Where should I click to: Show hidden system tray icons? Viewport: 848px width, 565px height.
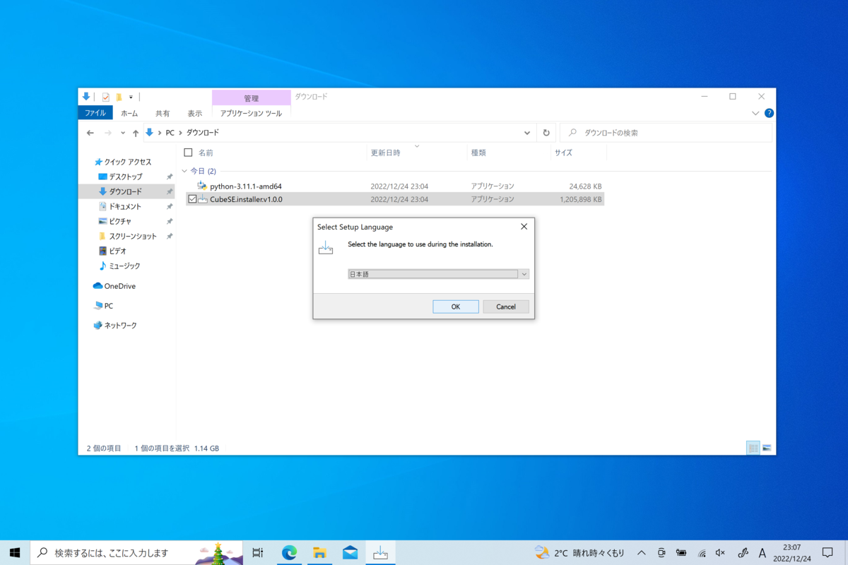[x=642, y=552]
